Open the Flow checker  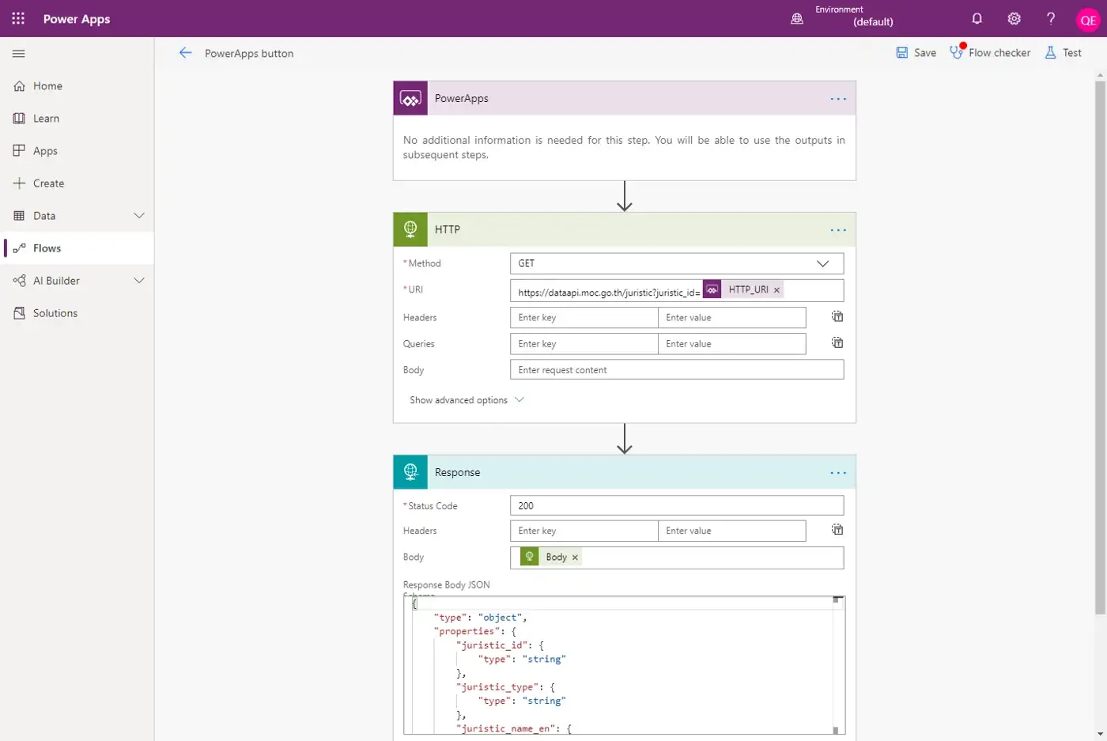pyautogui.click(x=990, y=52)
